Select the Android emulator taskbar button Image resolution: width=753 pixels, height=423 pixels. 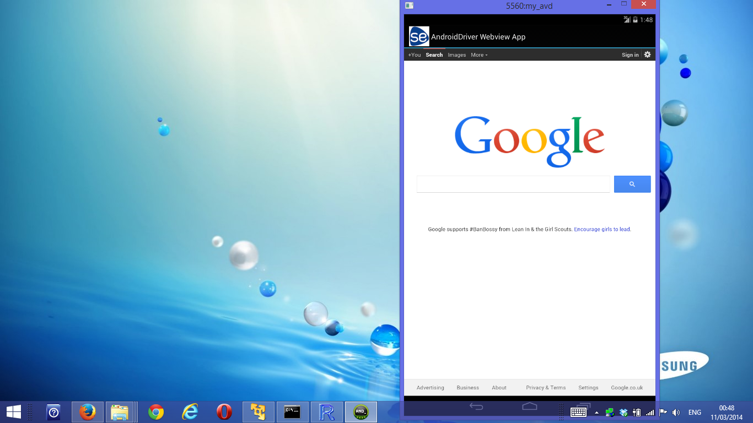pyautogui.click(x=361, y=412)
